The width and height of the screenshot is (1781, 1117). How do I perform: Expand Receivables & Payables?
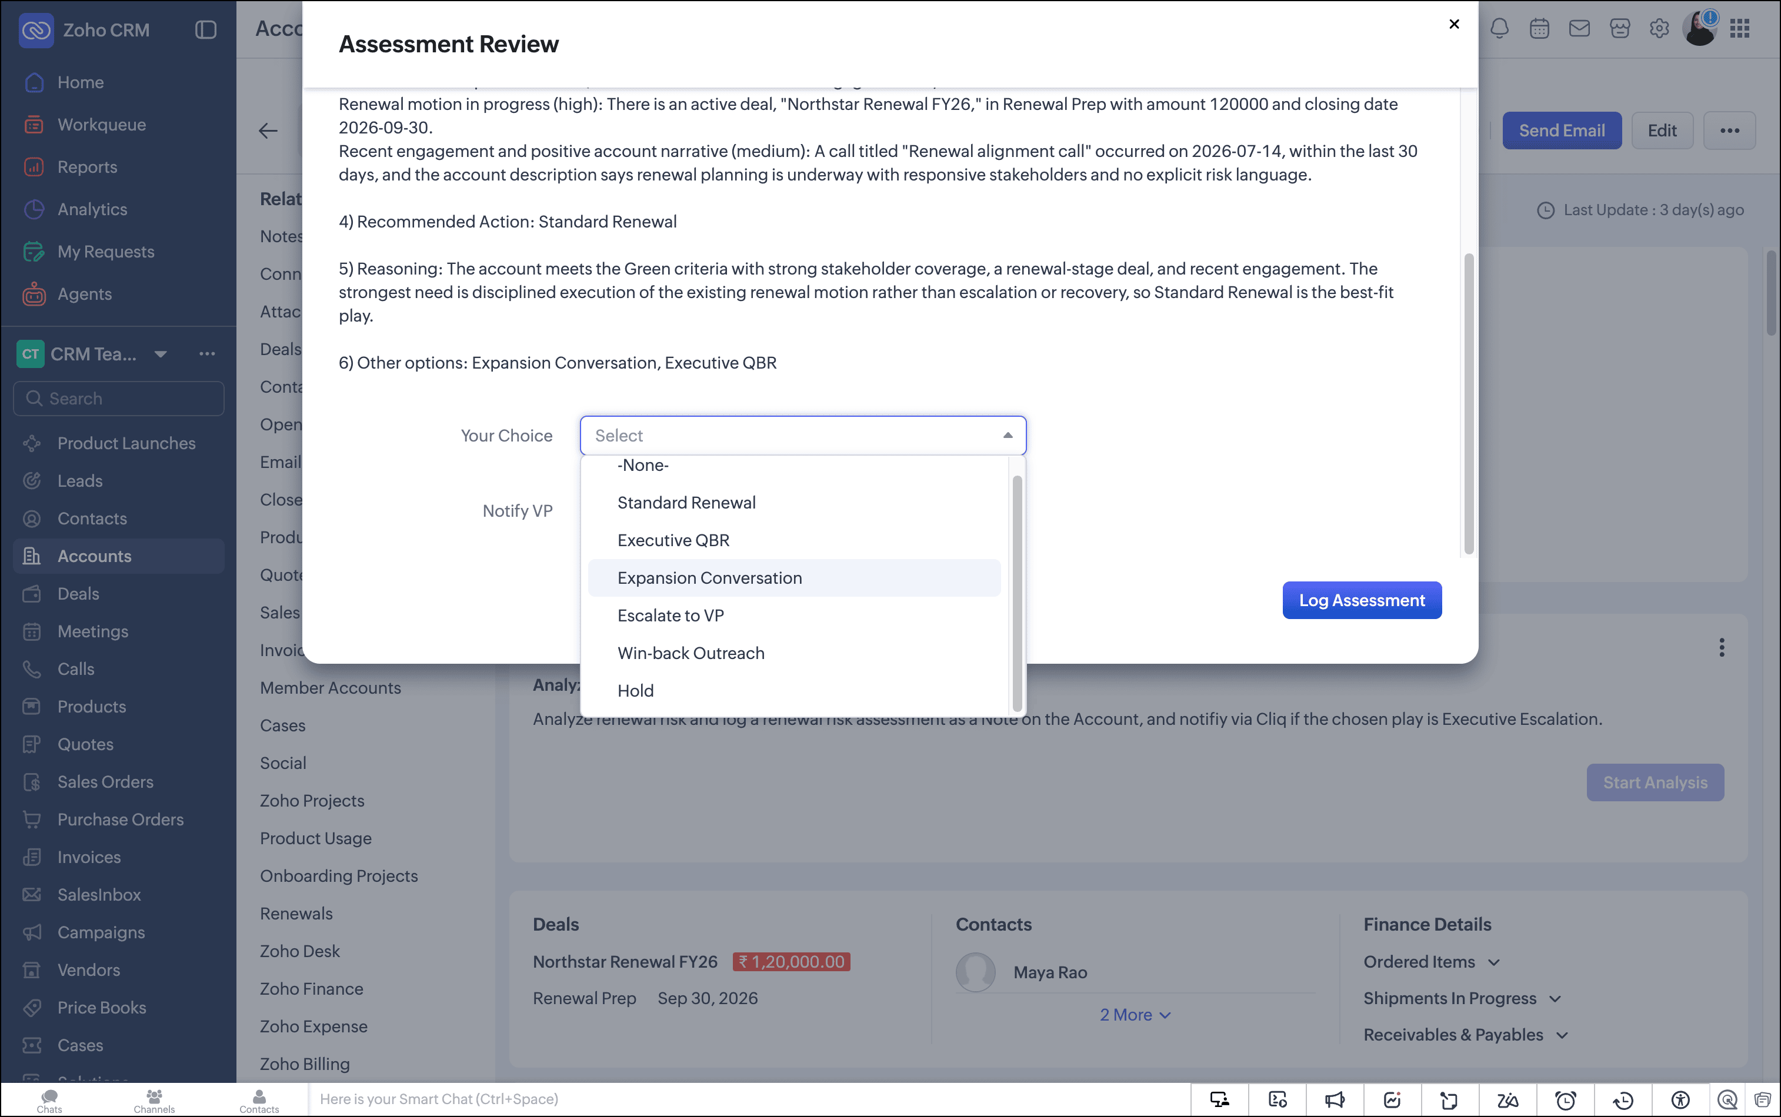pos(1466,1035)
